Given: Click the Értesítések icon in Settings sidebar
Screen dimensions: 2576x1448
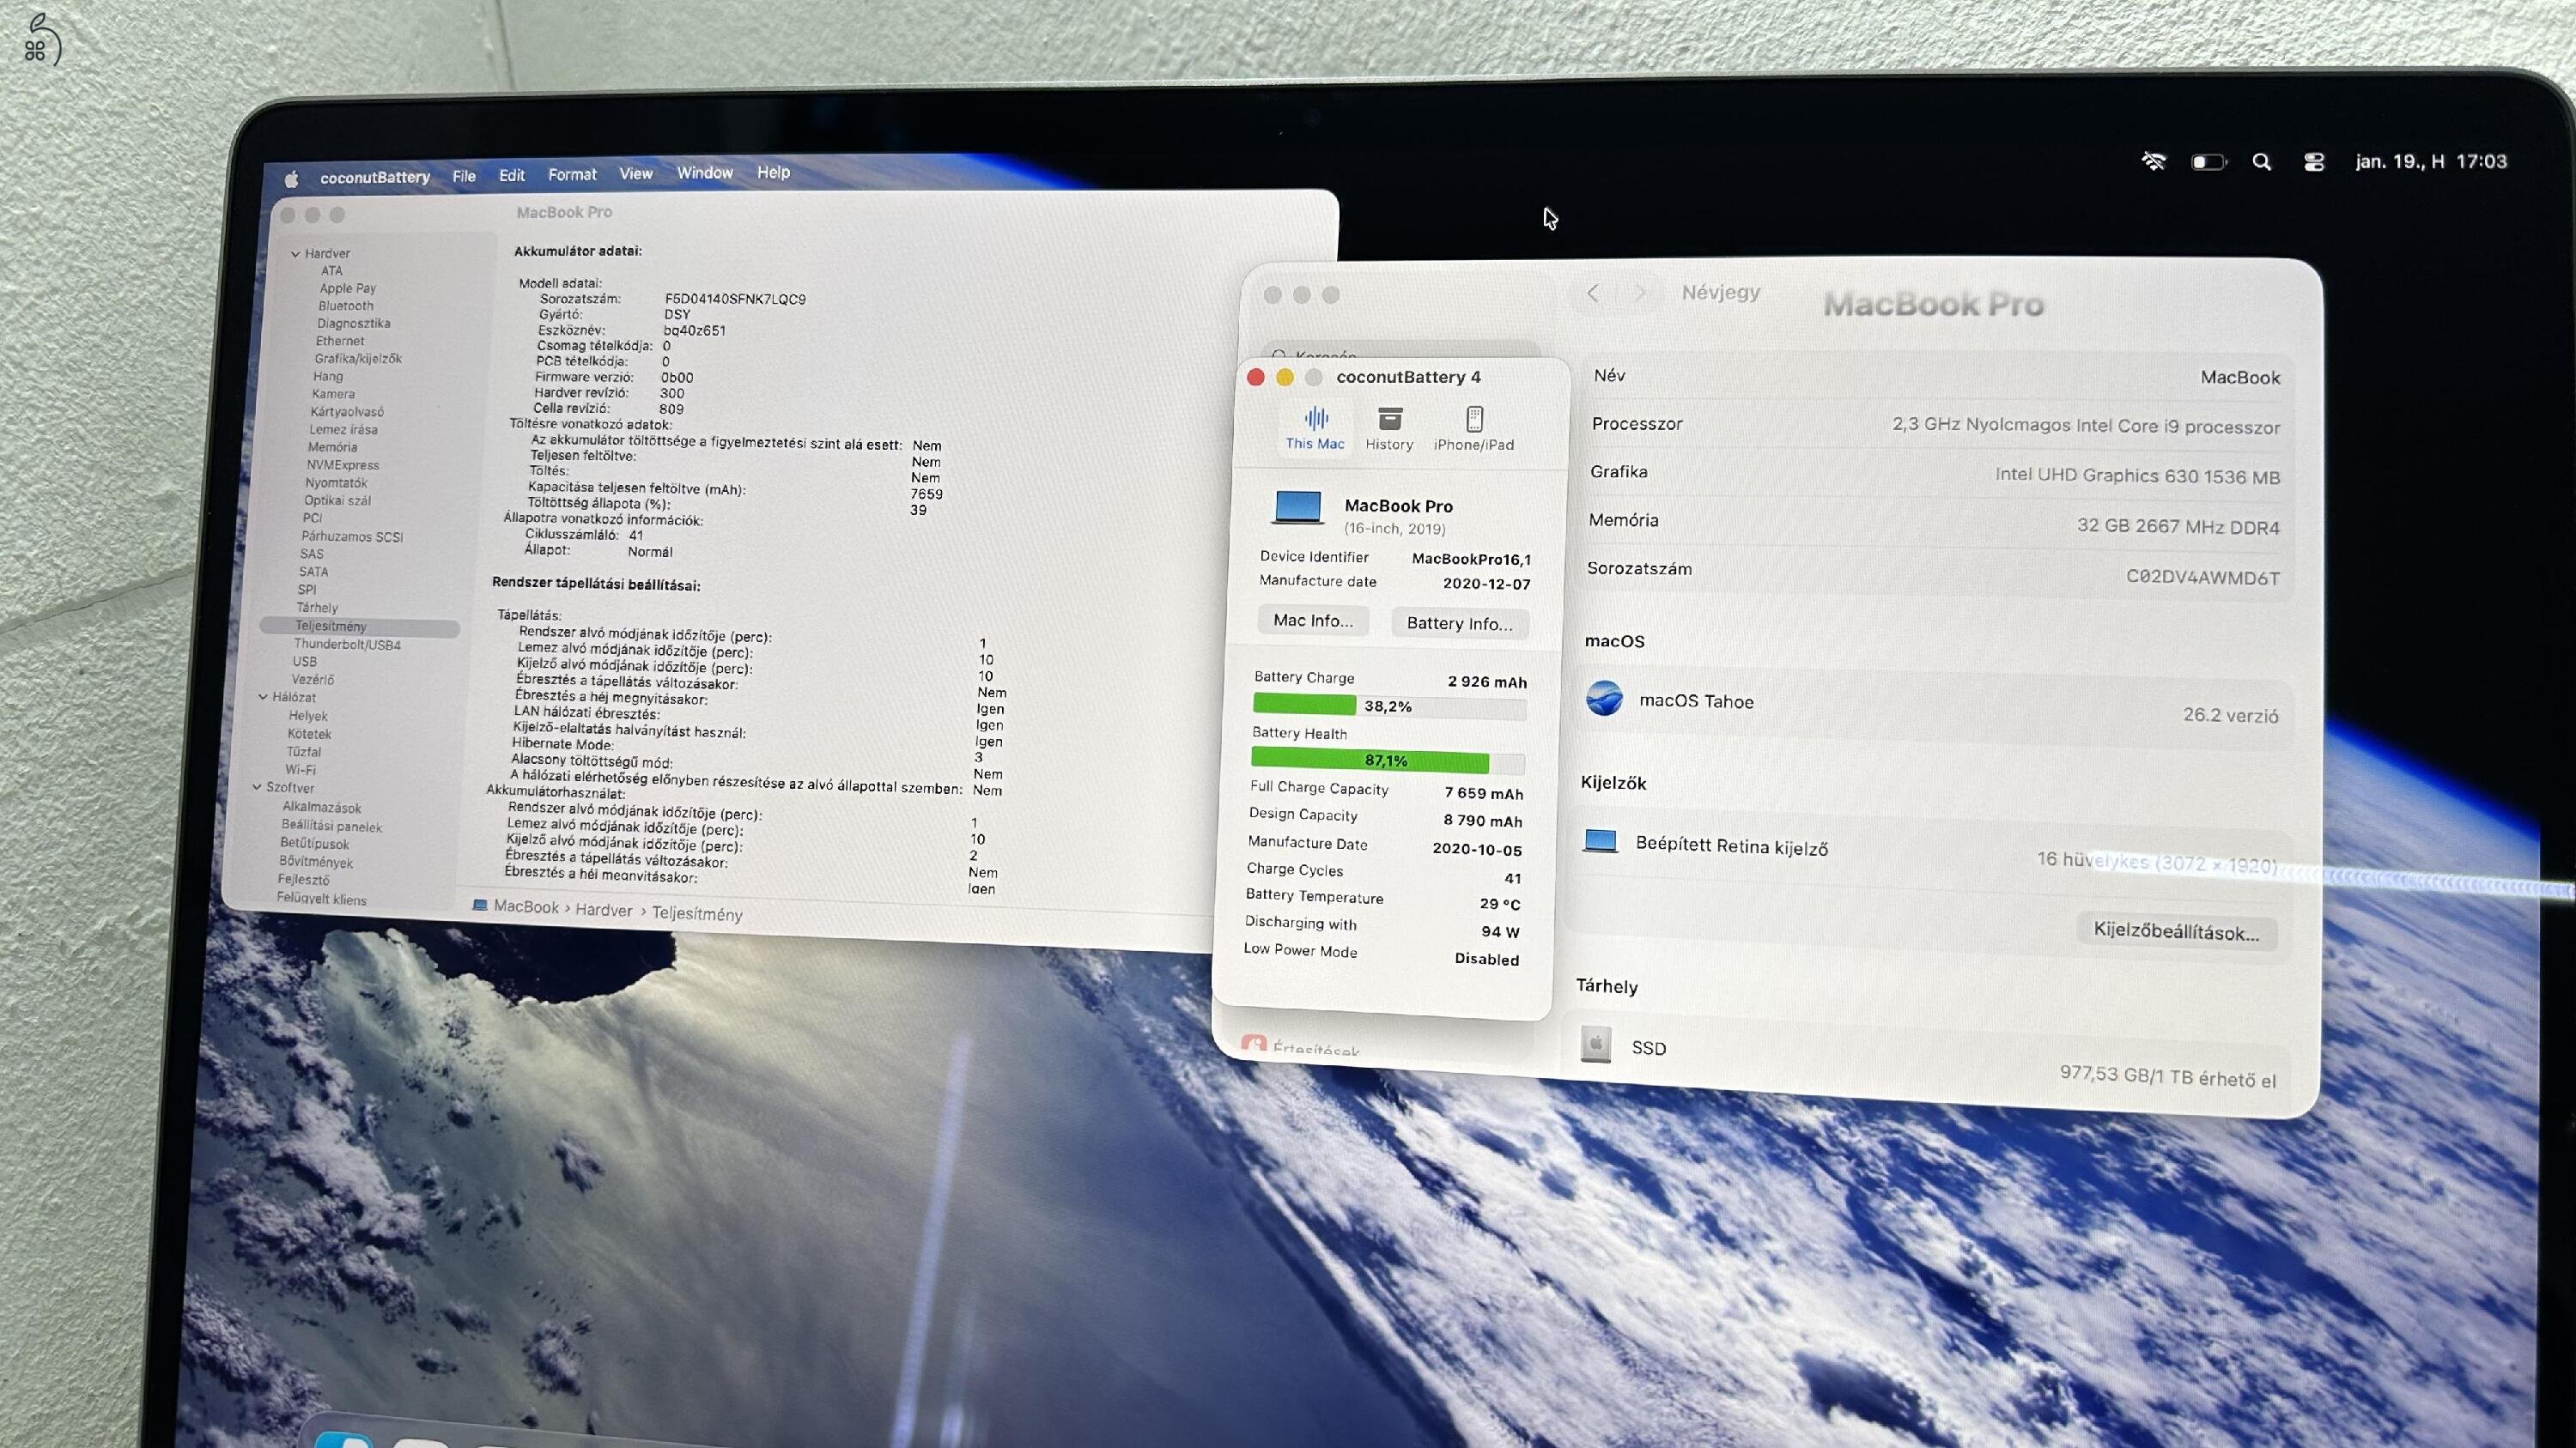Looking at the screenshot, I should tap(1253, 1045).
